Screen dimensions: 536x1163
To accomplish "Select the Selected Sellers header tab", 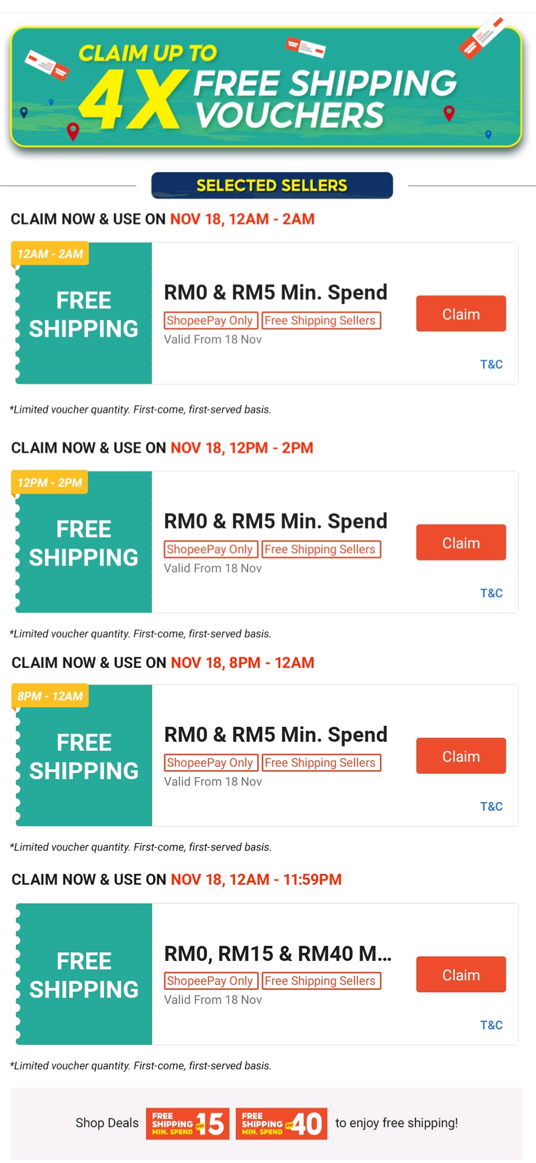I will 272,185.
